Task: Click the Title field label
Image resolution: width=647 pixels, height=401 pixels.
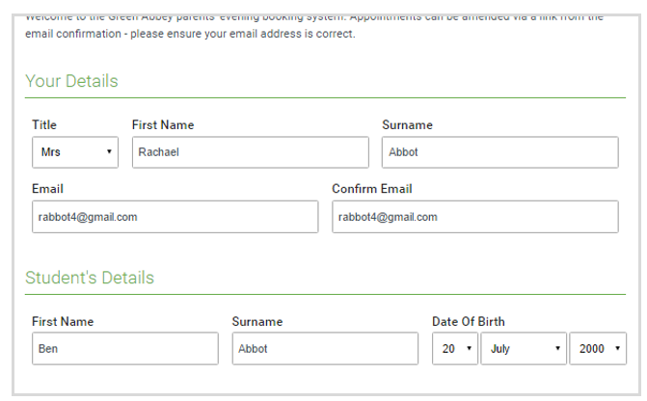Action: pyautogui.click(x=44, y=124)
